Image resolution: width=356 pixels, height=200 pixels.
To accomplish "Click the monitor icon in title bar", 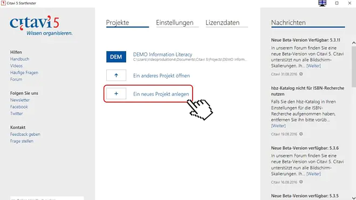I will click(322, 3).
